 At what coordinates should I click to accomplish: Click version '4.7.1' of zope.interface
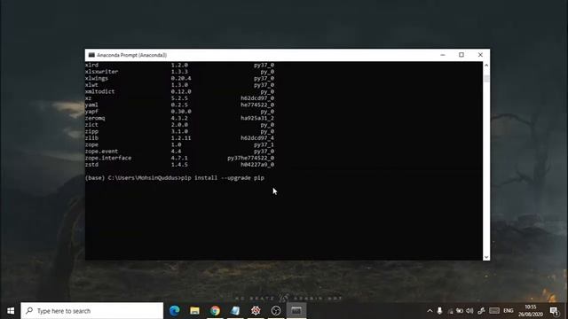pos(179,158)
